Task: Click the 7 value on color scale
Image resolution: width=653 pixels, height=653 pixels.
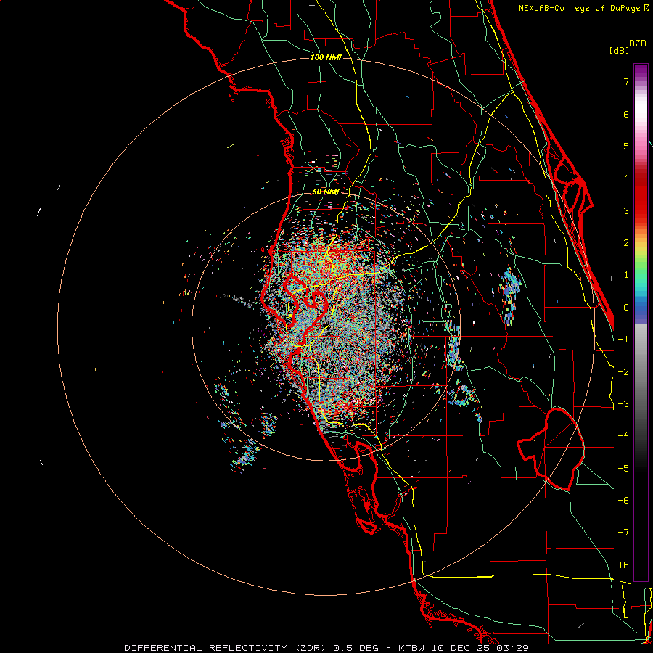Action: [626, 81]
